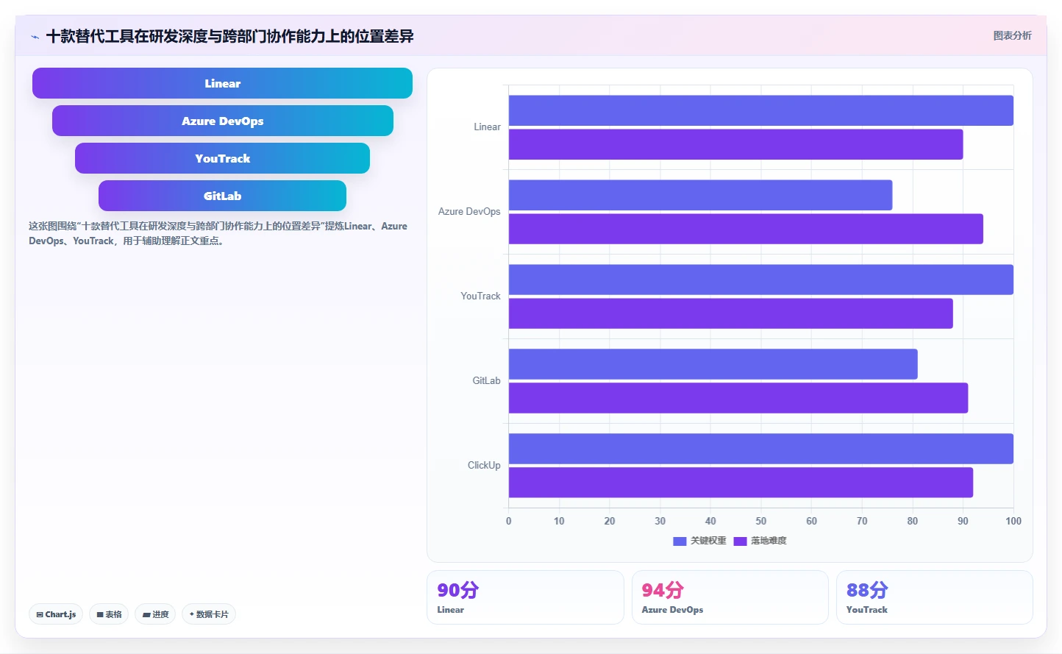Click the 表格 tag chip
1062x654 pixels.
[109, 614]
